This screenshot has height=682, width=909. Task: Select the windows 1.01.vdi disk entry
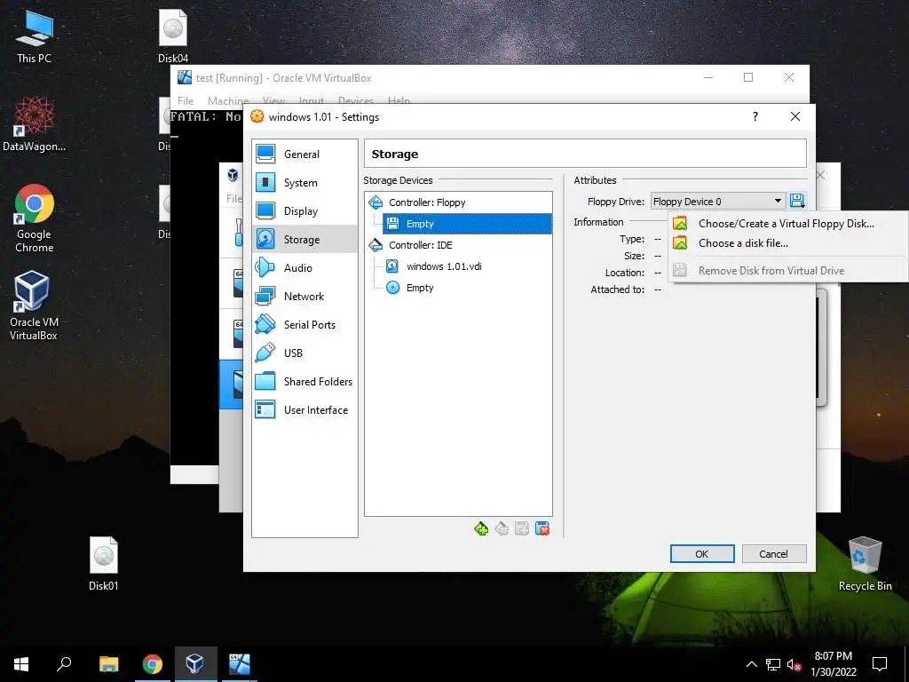point(467,266)
